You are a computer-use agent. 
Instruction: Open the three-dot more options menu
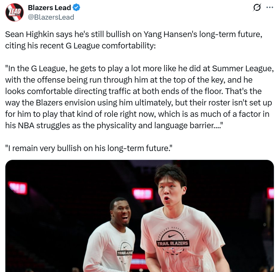(270, 8)
